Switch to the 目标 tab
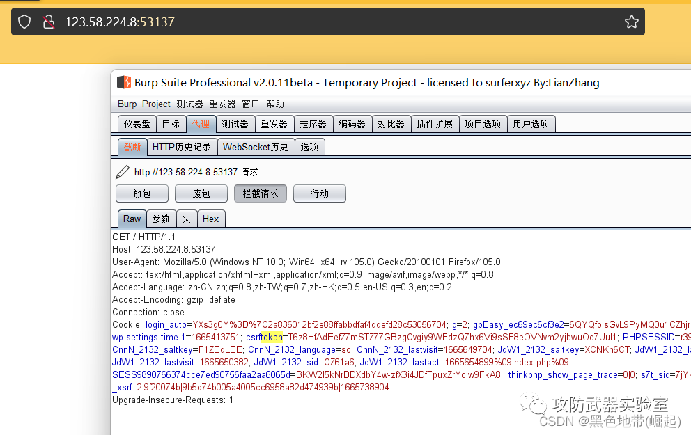Image resolution: width=691 pixels, height=435 pixels. click(171, 124)
